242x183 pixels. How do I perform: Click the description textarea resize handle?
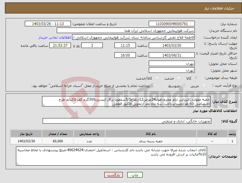pyautogui.click(x=44, y=105)
